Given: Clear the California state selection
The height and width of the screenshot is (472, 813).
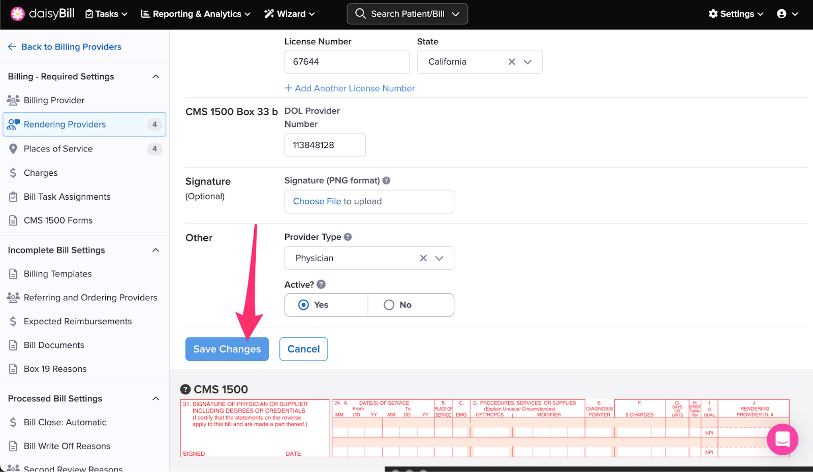Looking at the screenshot, I should pos(512,61).
